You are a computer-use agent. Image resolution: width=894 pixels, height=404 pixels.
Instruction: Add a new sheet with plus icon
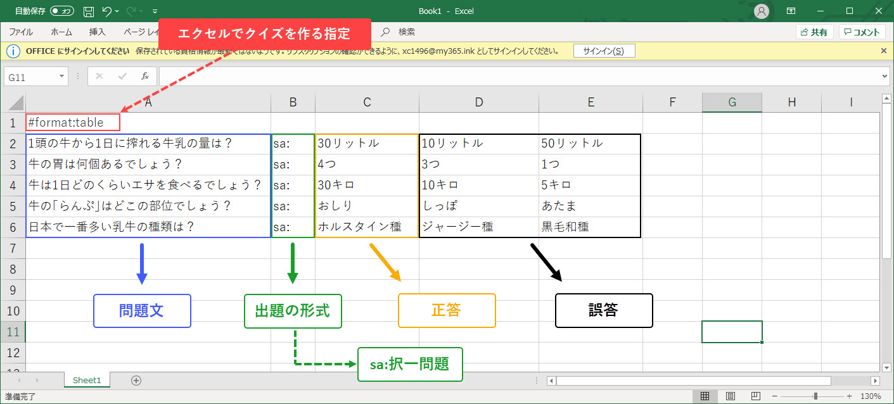(136, 381)
